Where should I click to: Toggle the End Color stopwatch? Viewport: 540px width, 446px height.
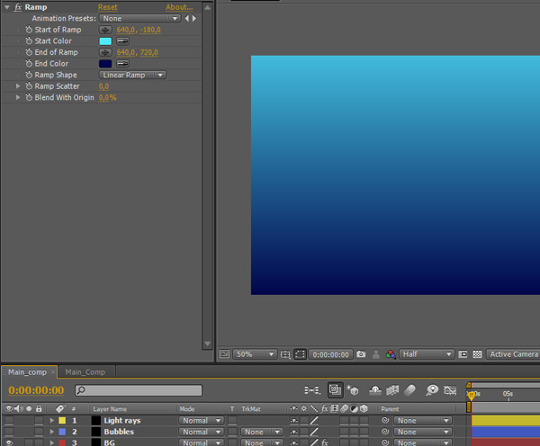(29, 64)
